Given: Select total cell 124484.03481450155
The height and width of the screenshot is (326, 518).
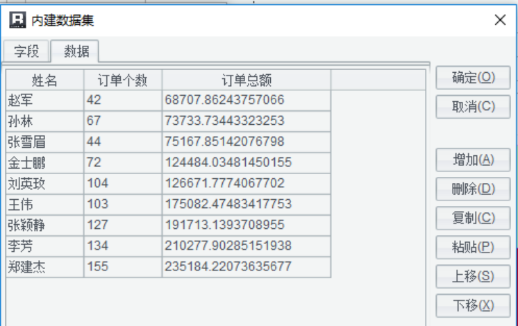Looking at the screenshot, I should pos(247,163).
